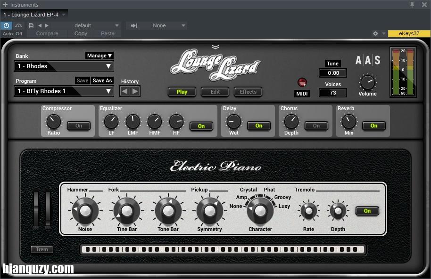Click the Fork Tone Bar knob

[x=168, y=211]
